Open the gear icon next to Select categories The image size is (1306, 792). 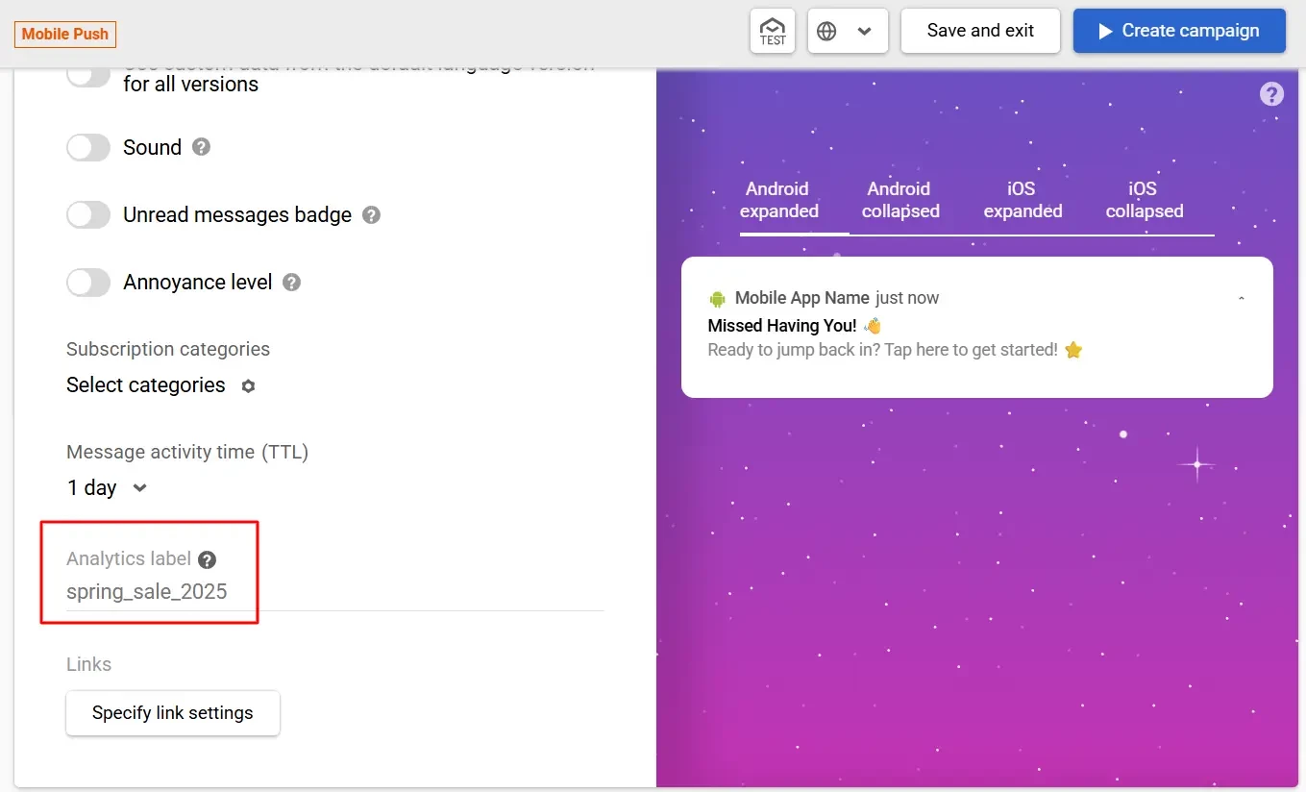point(248,386)
